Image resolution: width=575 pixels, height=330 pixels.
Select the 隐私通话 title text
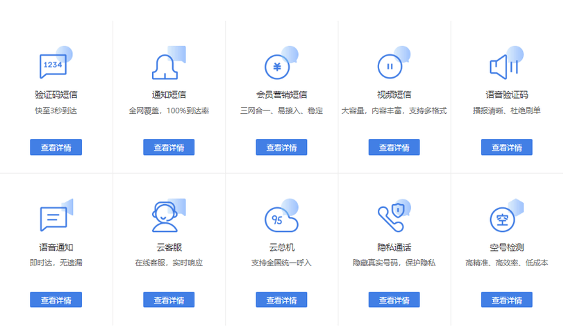coord(394,247)
